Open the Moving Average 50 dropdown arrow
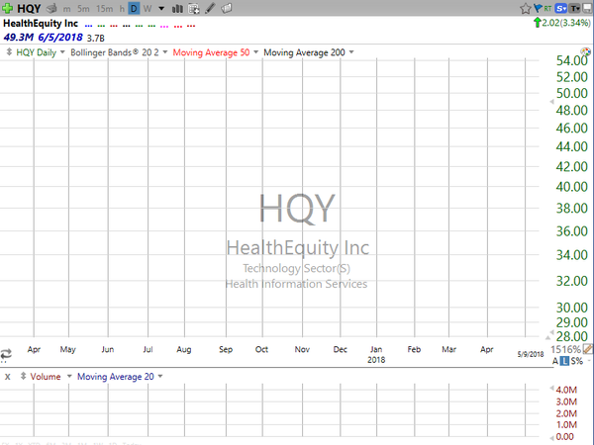The height and width of the screenshot is (445, 594). [255, 51]
